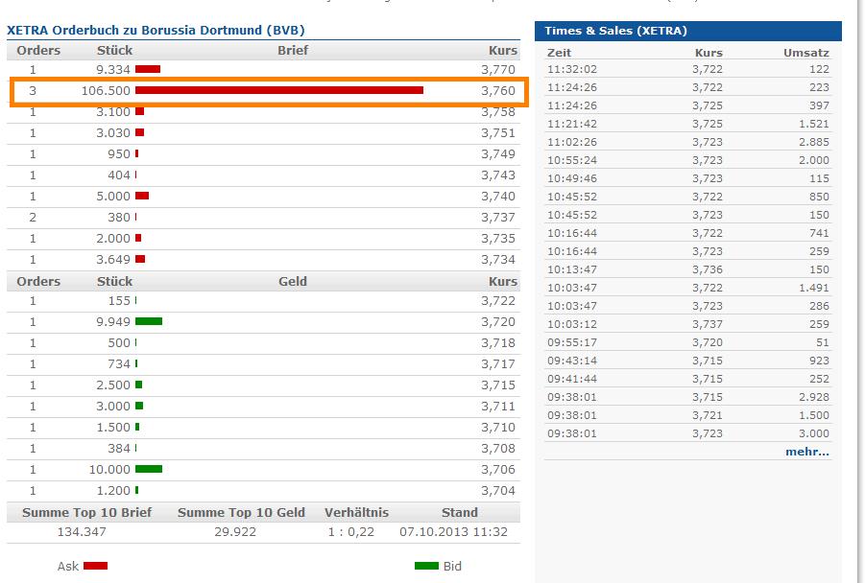Select the trade time 10:55:24
Image resolution: width=865 pixels, height=583 pixels.
coord(572,160)
